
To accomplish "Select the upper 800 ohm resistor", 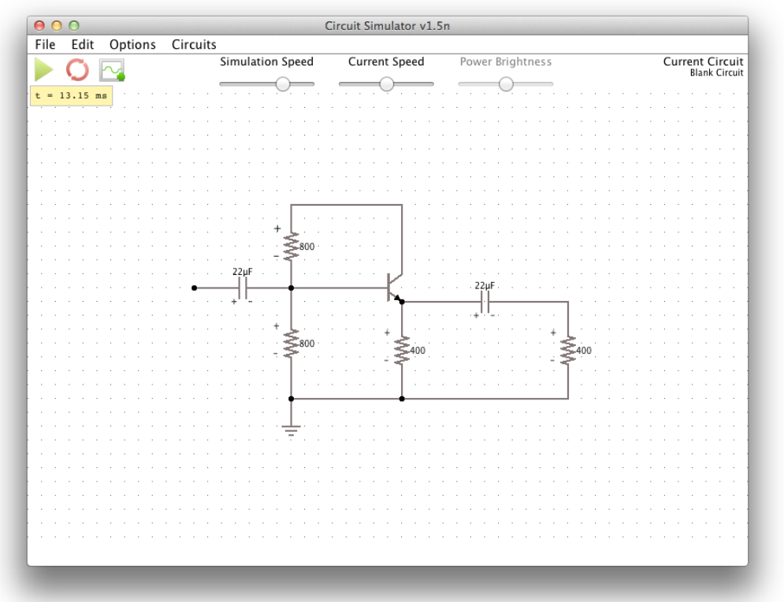I will pyautogui.click(x=291, y=247).
